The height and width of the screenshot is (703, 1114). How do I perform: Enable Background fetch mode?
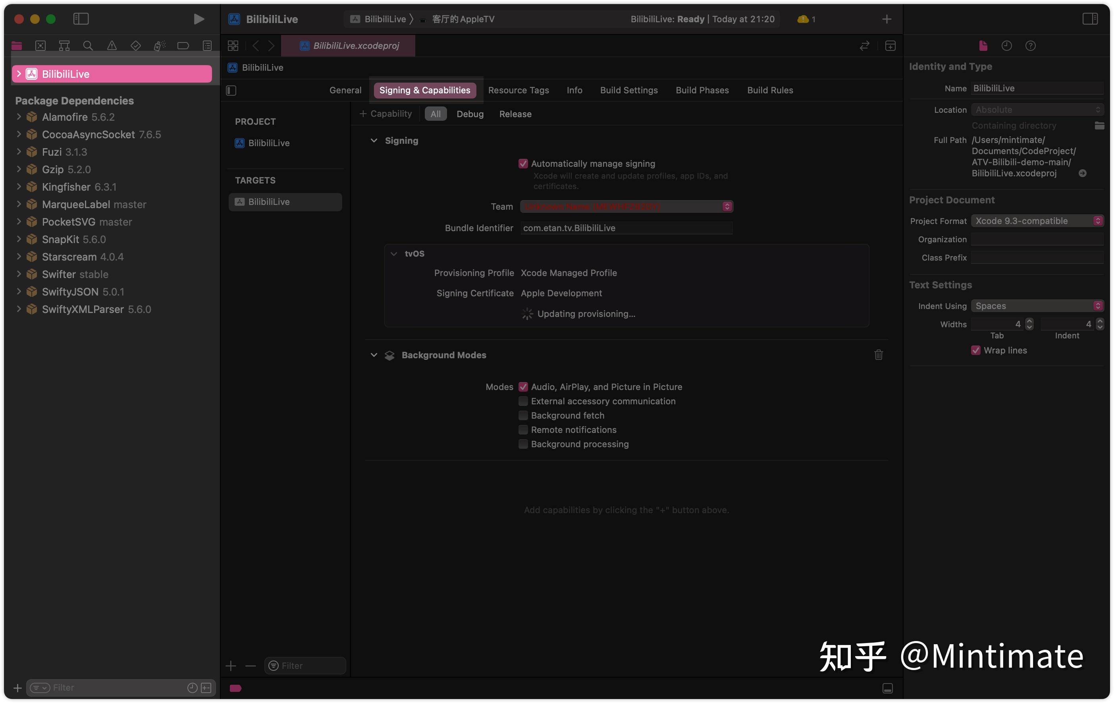tap(523, 415)
